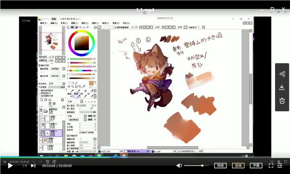Seek on the video progress bar
This screenshot has width=290, height=174.
[x=145, y=158]
